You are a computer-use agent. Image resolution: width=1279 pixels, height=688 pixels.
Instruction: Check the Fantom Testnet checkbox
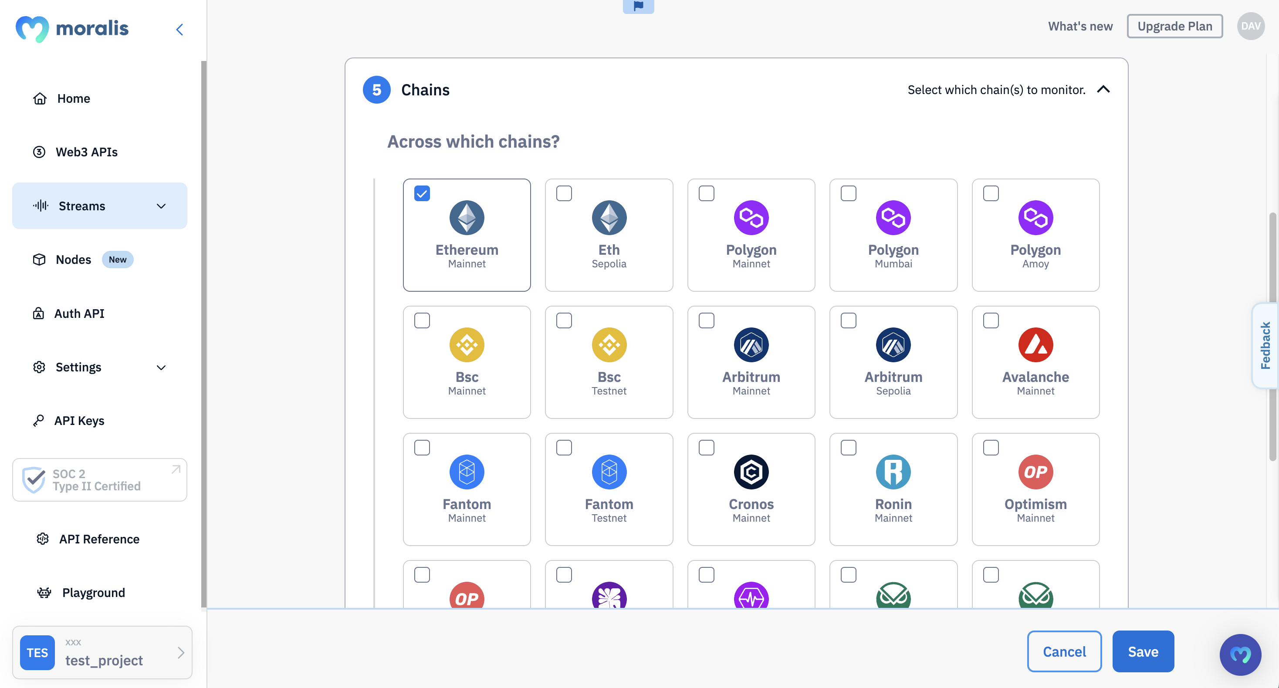pyautogui.click(x=564, y=447)
